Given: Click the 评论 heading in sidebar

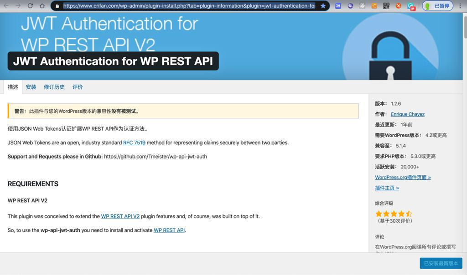Looking at the screenshot, I should coord(379,237).
